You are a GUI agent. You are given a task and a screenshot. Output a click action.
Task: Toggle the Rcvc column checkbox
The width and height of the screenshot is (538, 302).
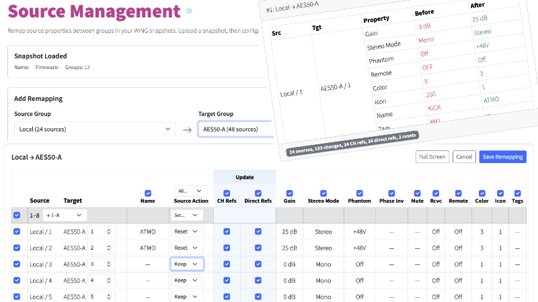click(436, 193)
